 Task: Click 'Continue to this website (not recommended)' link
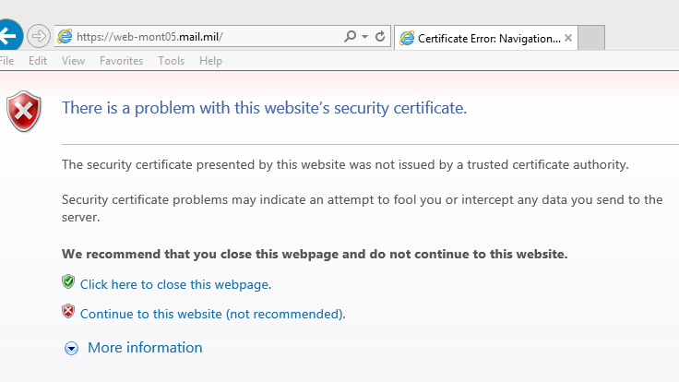tap(212, 314)
